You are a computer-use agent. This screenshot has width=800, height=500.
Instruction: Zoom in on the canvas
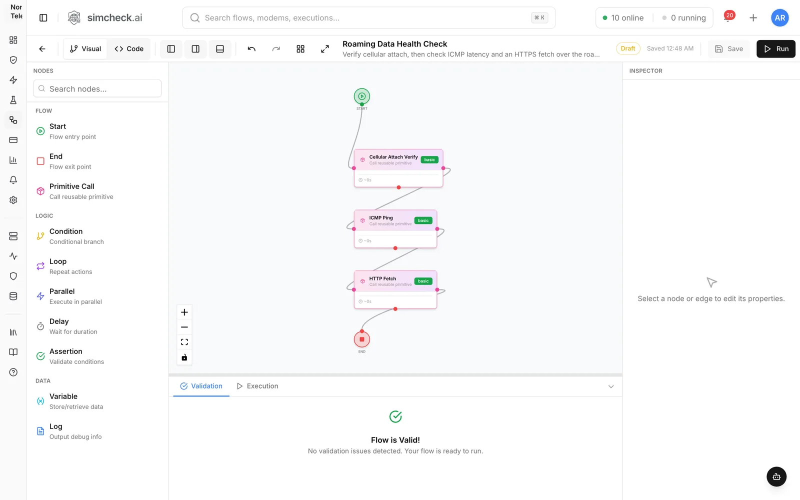184,312
